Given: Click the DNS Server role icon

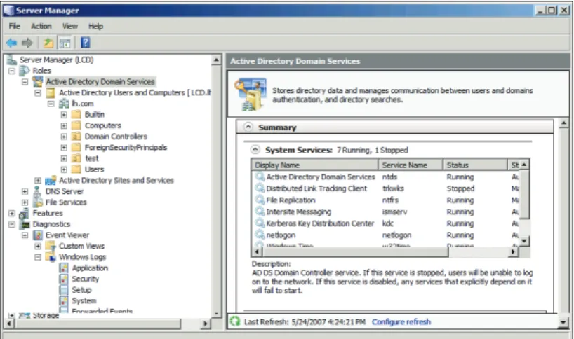Looking at the screenshot, I should pyautogui.click(x=37, y=191).
